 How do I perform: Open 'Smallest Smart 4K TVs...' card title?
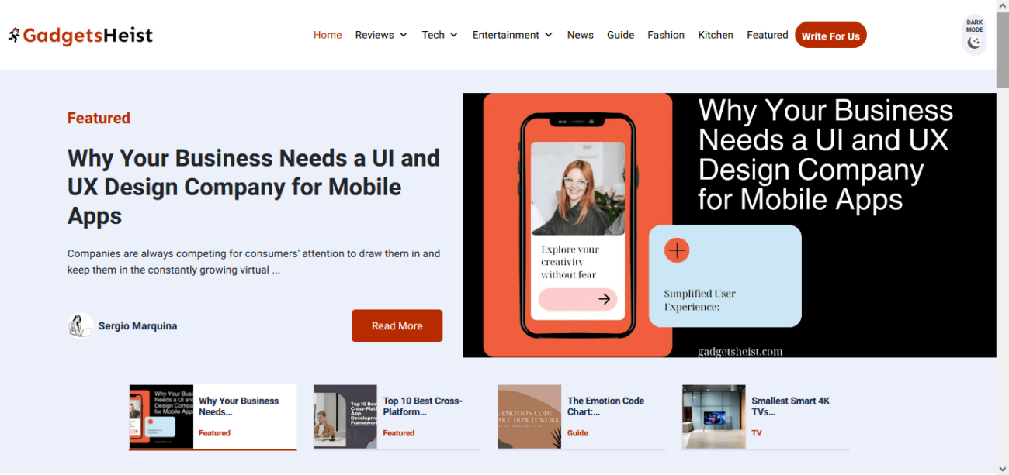pos(790,406)
